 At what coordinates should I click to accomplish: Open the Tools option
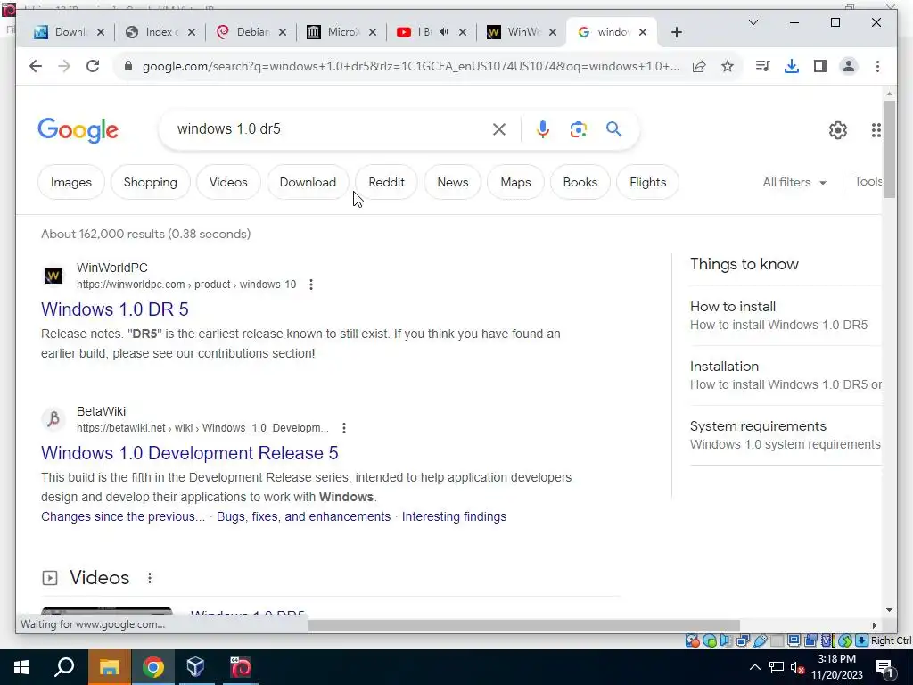(868, 182)
